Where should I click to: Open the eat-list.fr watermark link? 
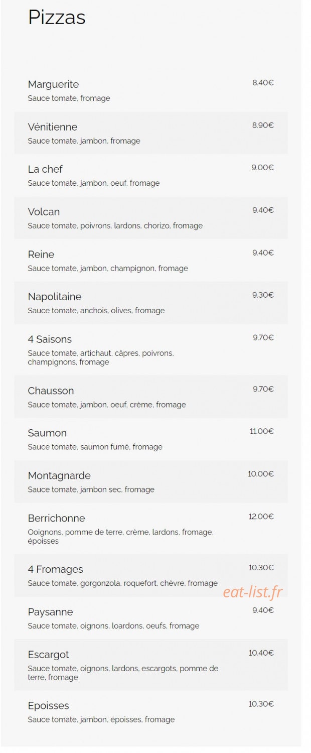pos(252,592)
